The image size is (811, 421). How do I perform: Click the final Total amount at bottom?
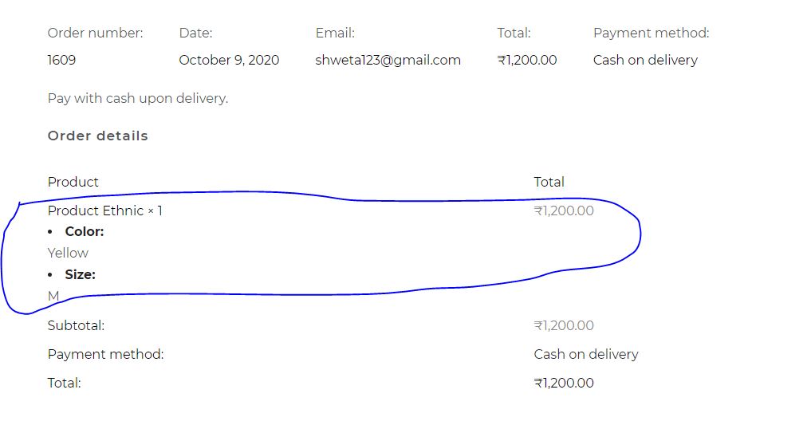coord(564,383)
